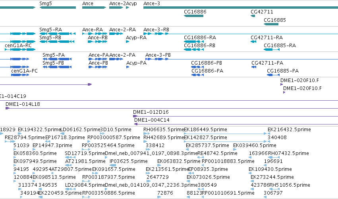Click the CG16886-RB transcript label
This screenshot has height=199, width=338.
[200, 46]
